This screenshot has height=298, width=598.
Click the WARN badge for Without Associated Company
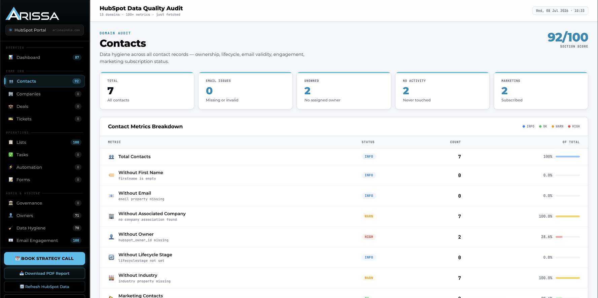tap(369, 216)
